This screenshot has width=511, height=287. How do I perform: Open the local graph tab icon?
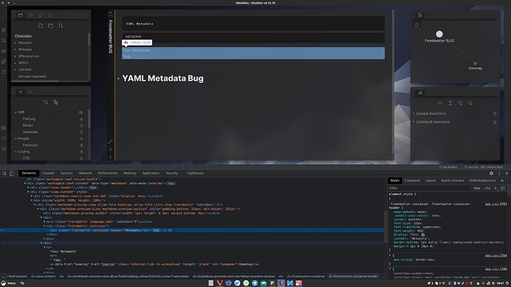click(420, 16)
